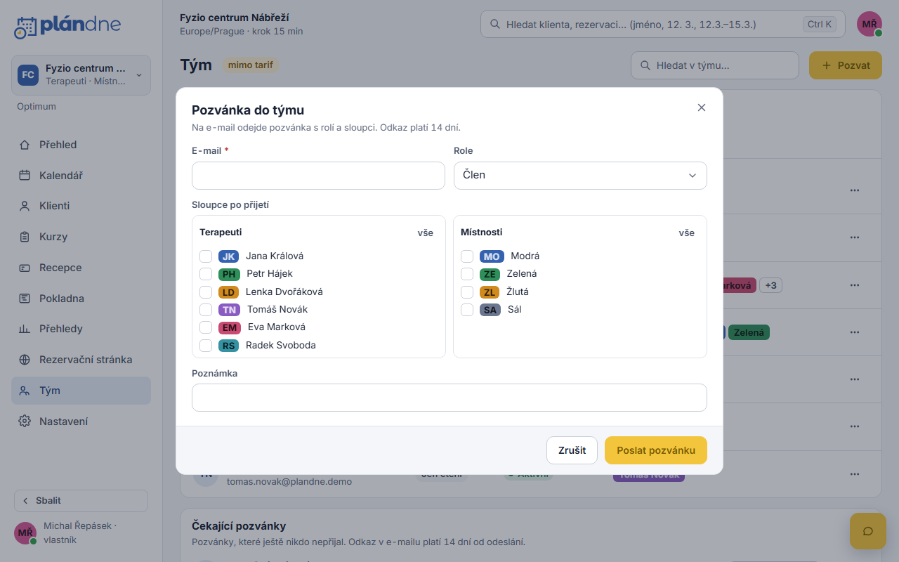Click the SA badge for Sál
Image resolution: width=899 pixels, height=562 pixels.
[490, 310]
